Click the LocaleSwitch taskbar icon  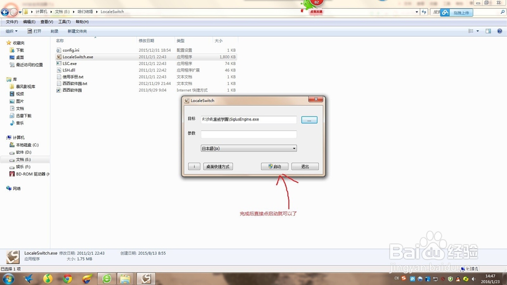[x=146, y=278]
